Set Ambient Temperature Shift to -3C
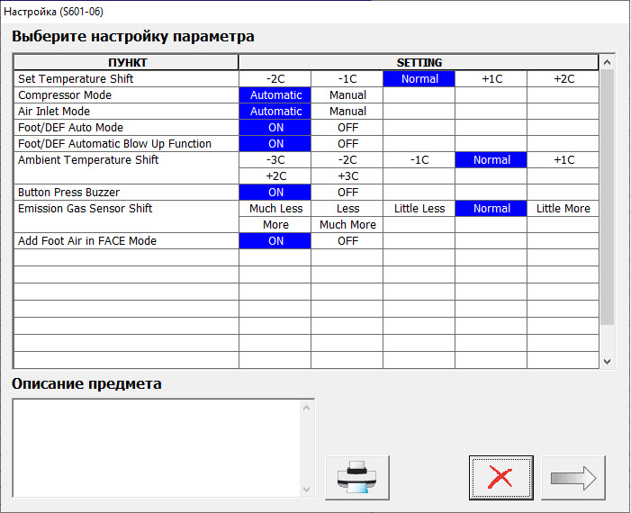The image size is (631, 513). coord(275,159)
